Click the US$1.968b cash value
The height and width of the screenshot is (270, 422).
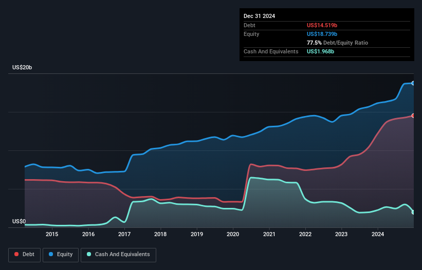coord(320,51)
